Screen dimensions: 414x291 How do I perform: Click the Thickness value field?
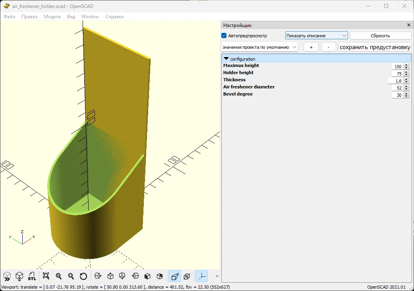point(395,81)
